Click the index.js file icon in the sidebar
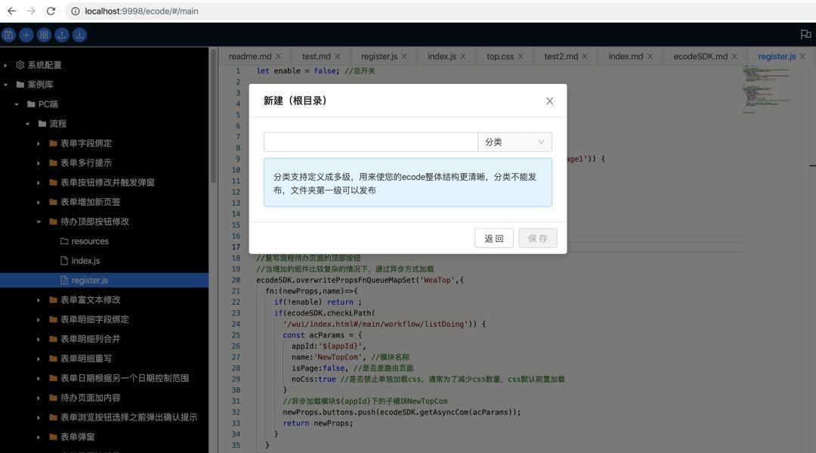The width and height of the screenshot is (816, 453). [x=65, y=260]
